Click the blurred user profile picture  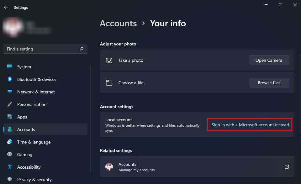[x=13, y=27]
